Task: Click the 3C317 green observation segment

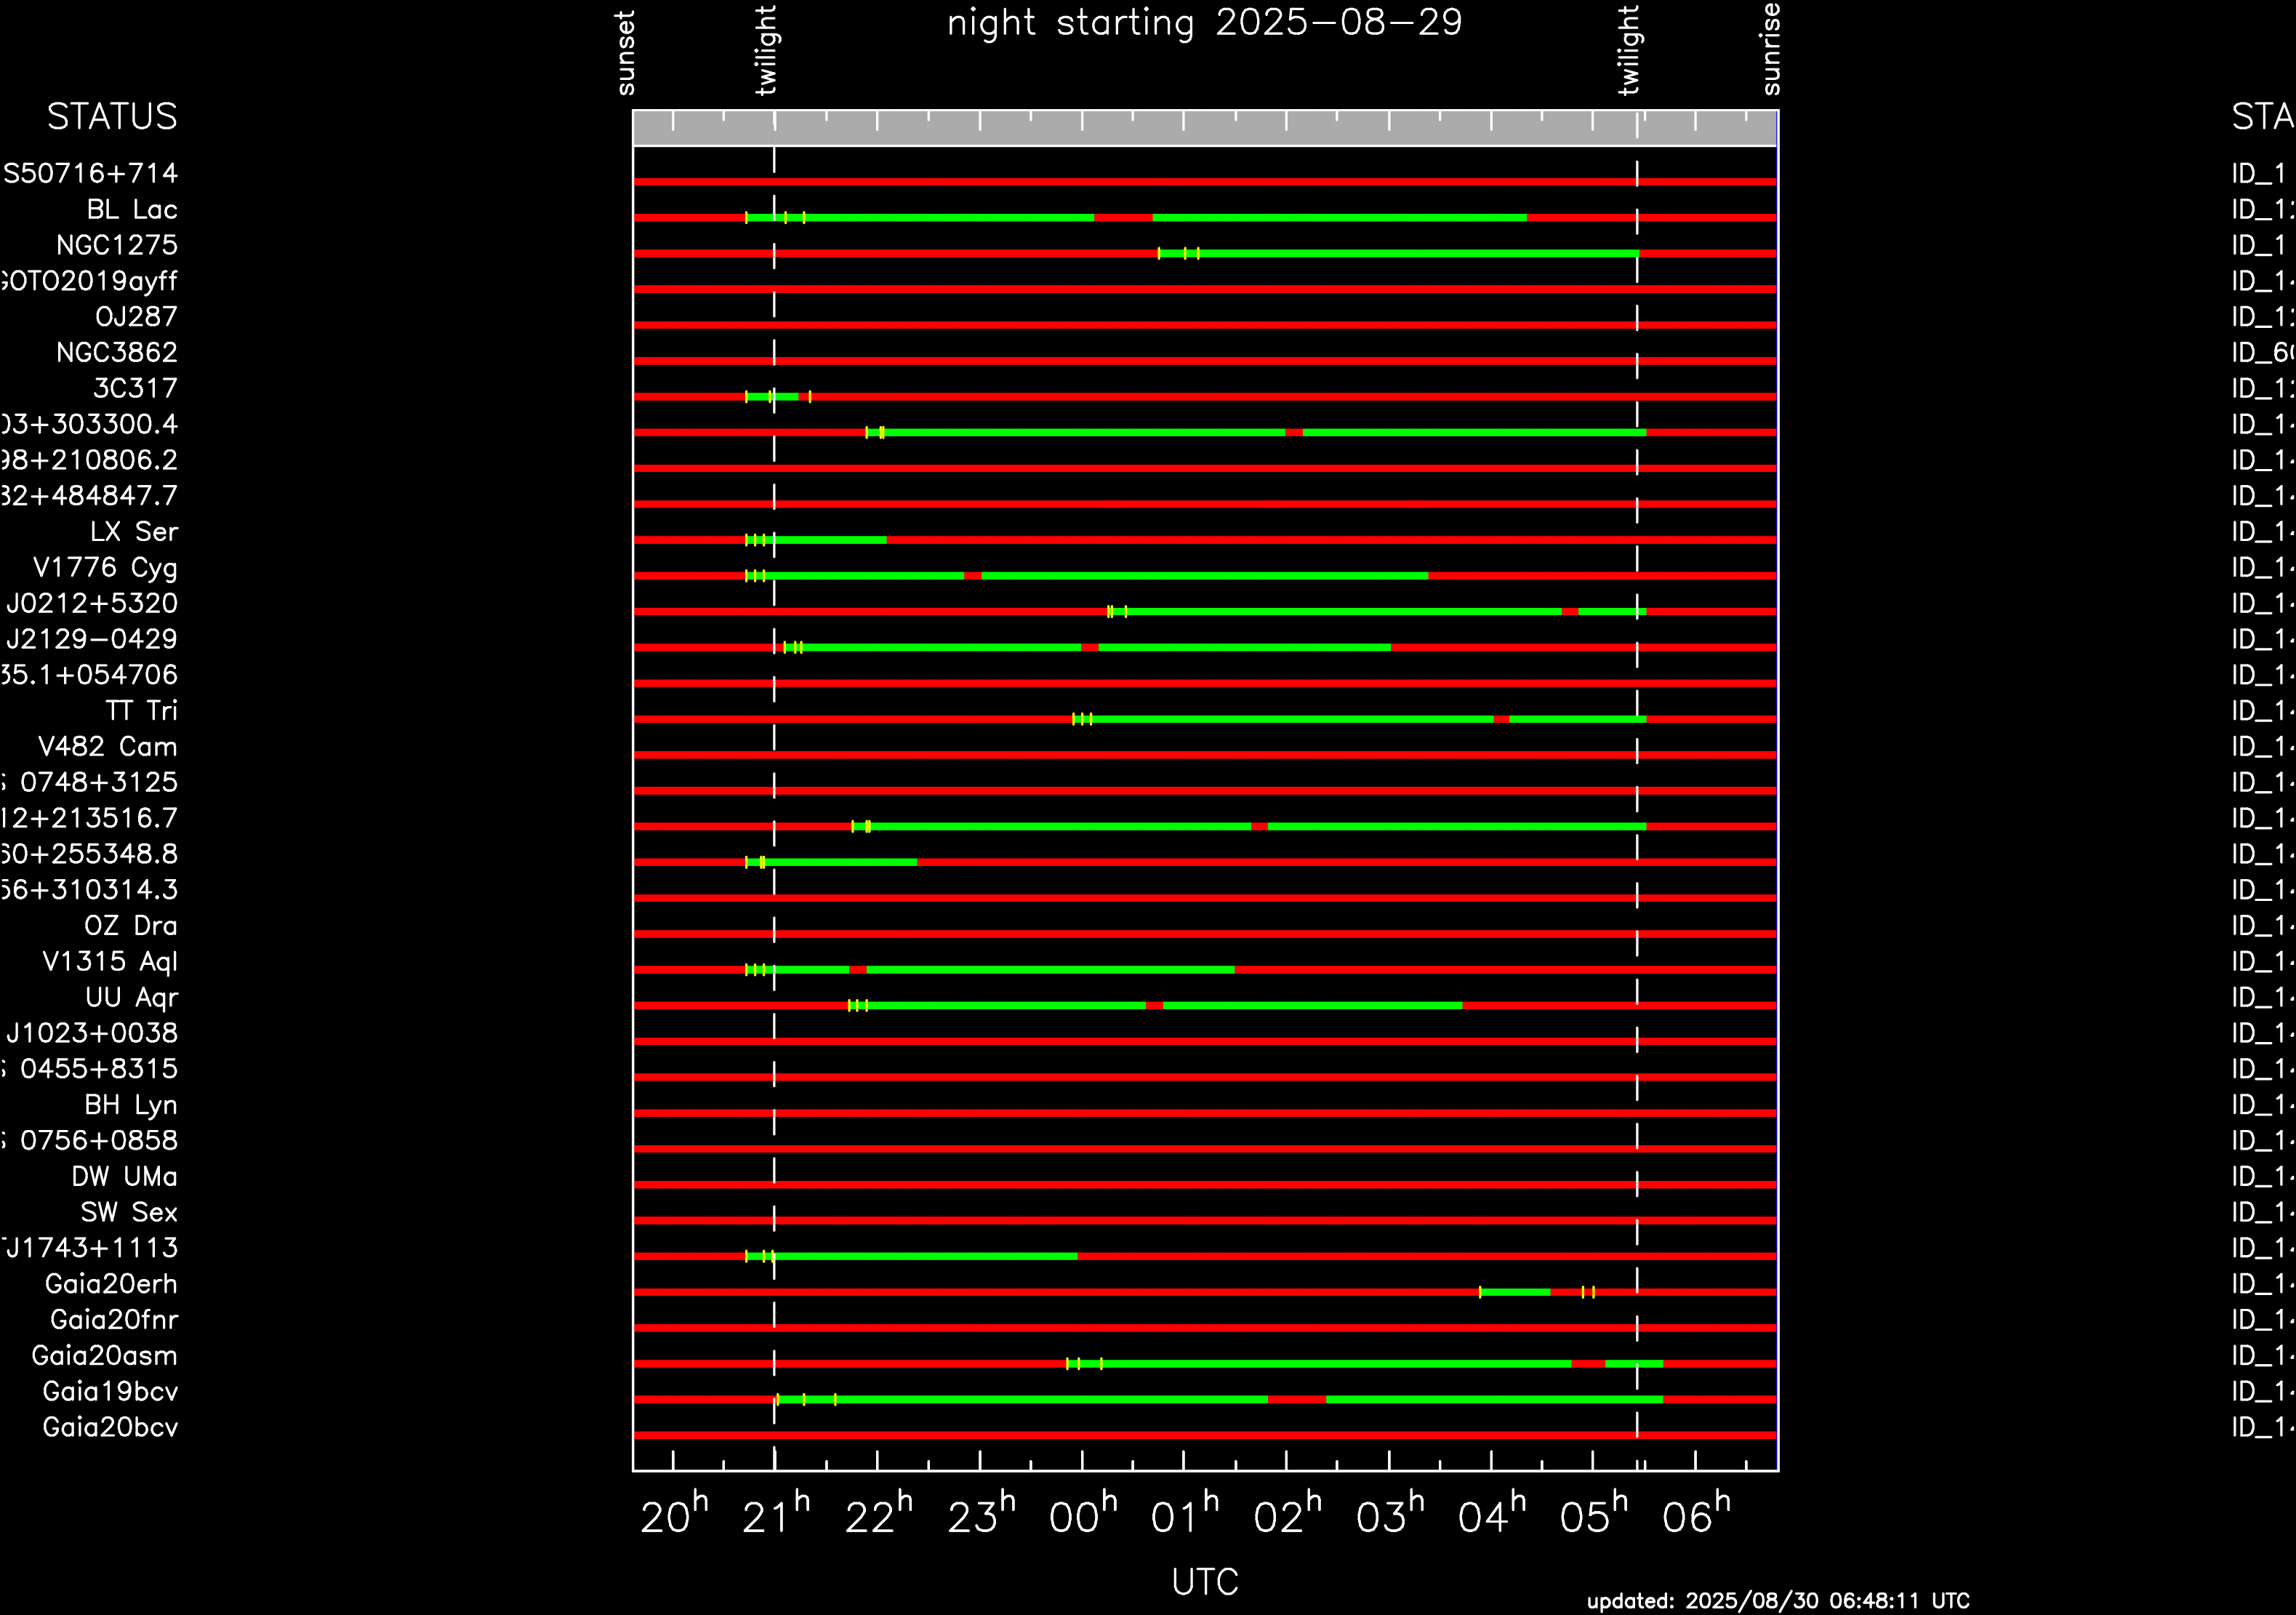Action: coord(785,397)
